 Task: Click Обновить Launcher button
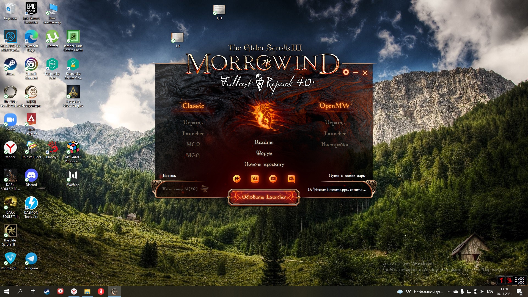coord(264,197)
